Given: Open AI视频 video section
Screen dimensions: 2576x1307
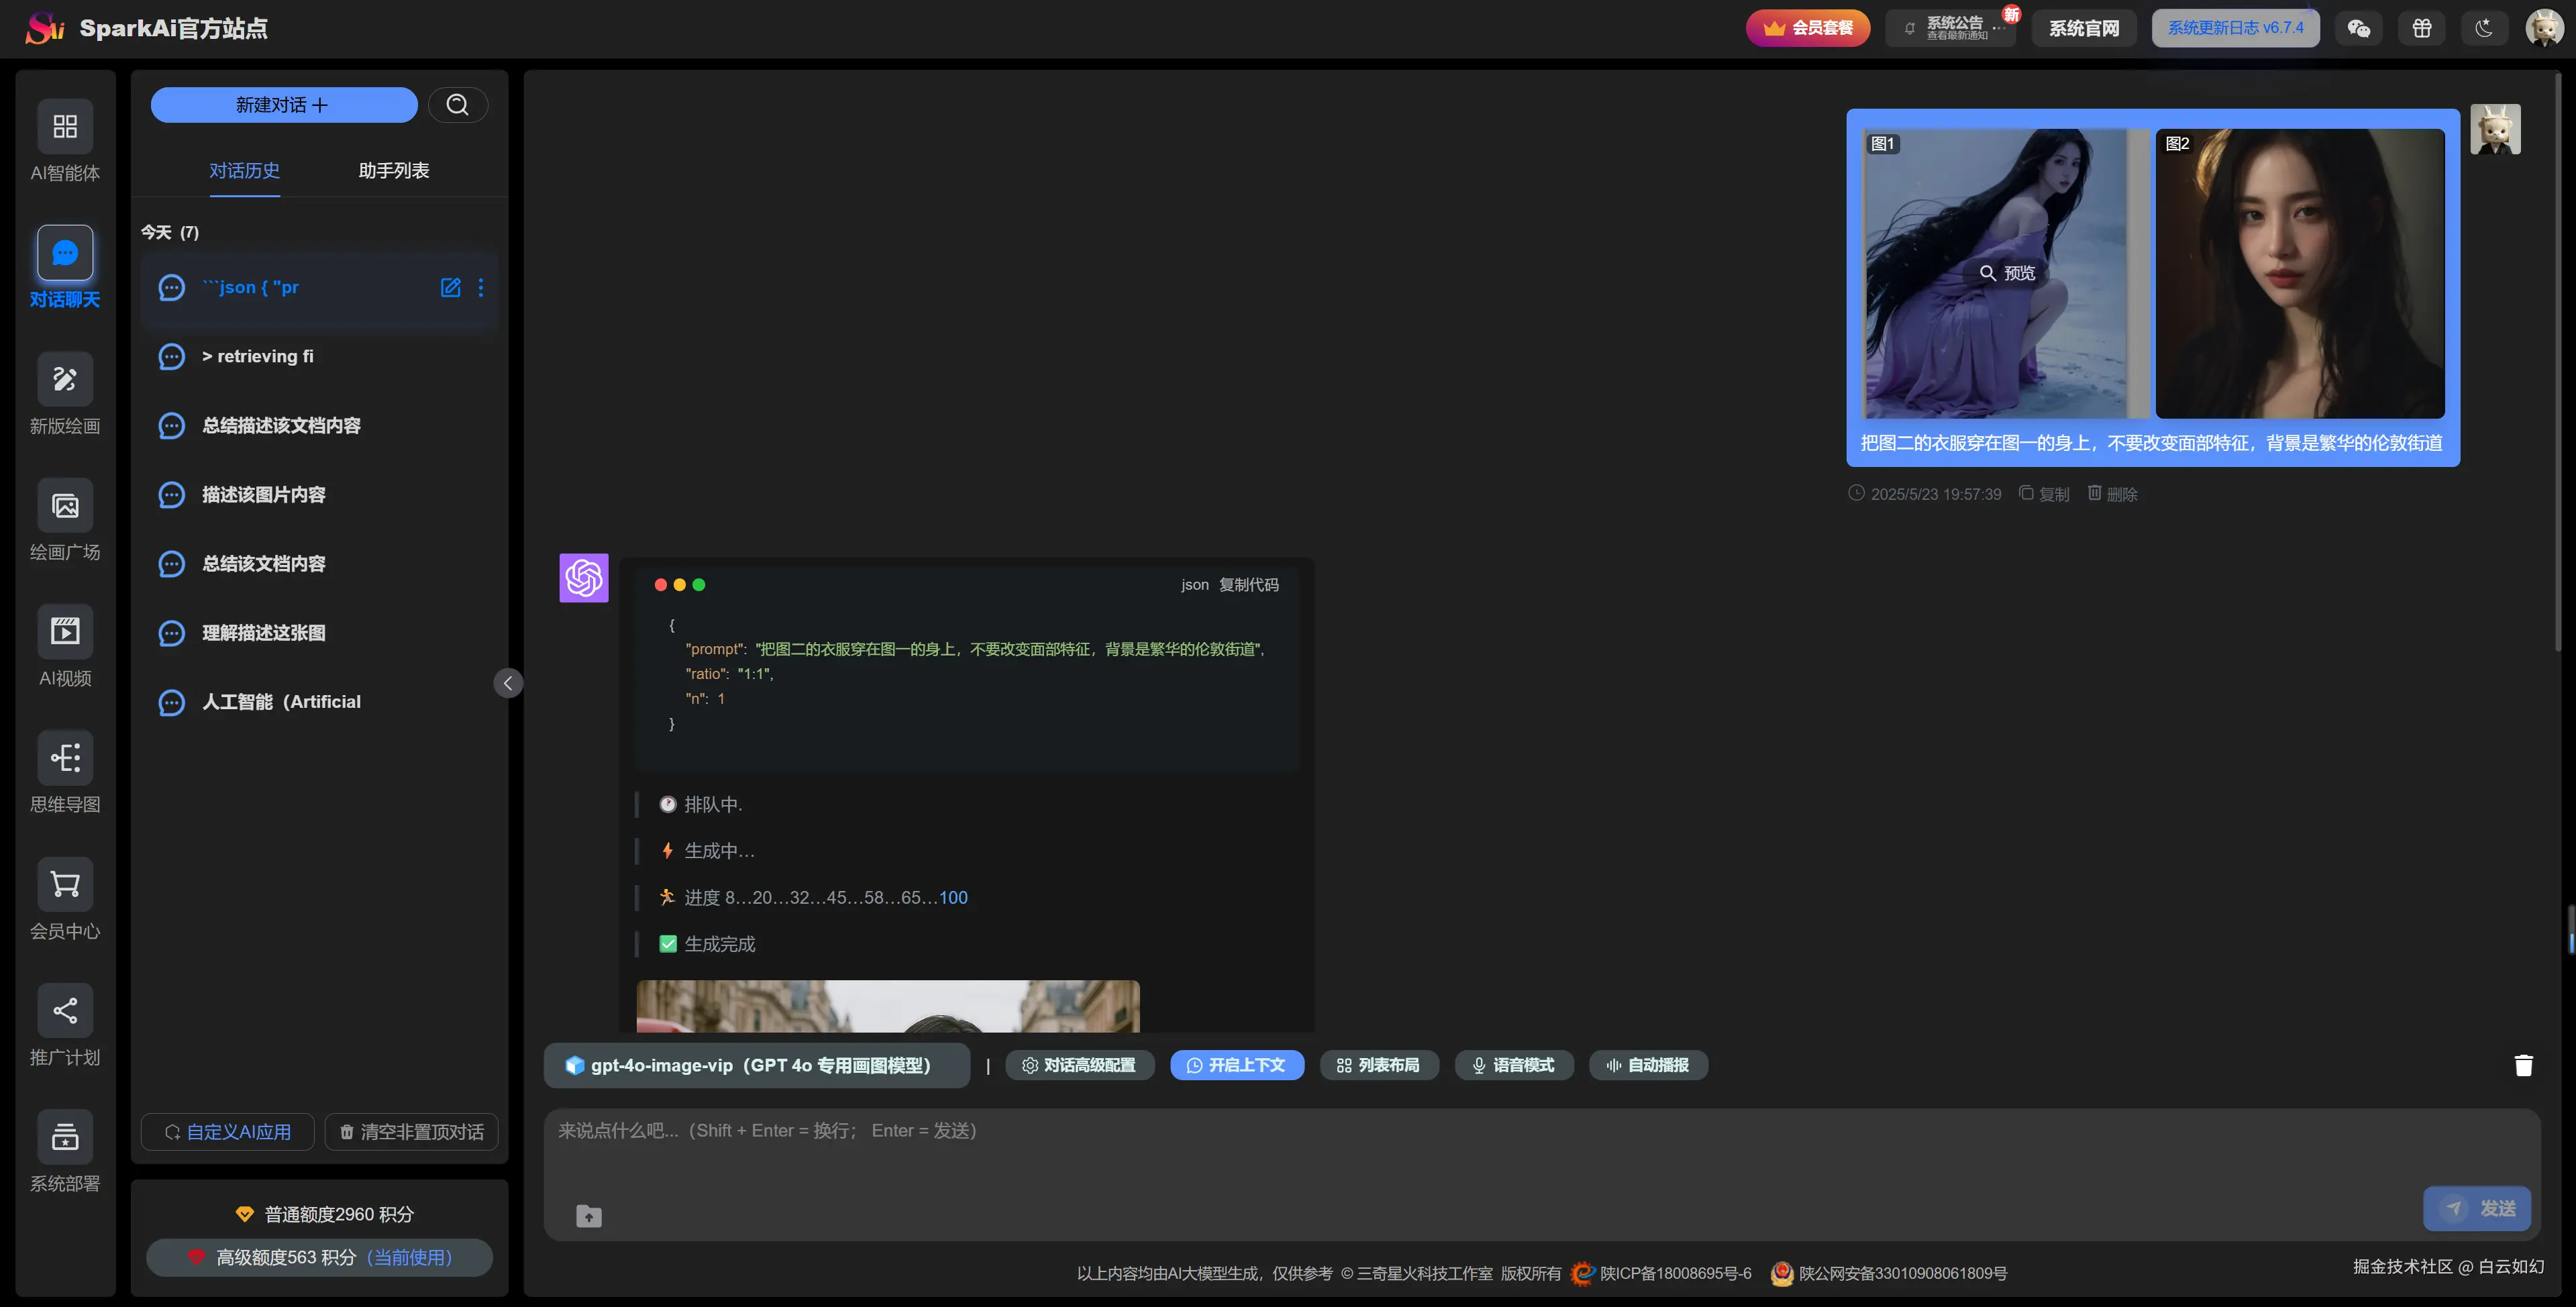Looking at the screenshot, I should coord(65,632).
